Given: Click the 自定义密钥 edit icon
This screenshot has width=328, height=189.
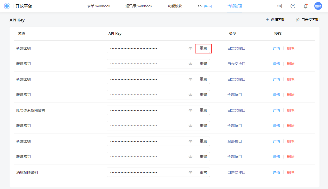Looking at the screenshot, I should tap(298, 20).
